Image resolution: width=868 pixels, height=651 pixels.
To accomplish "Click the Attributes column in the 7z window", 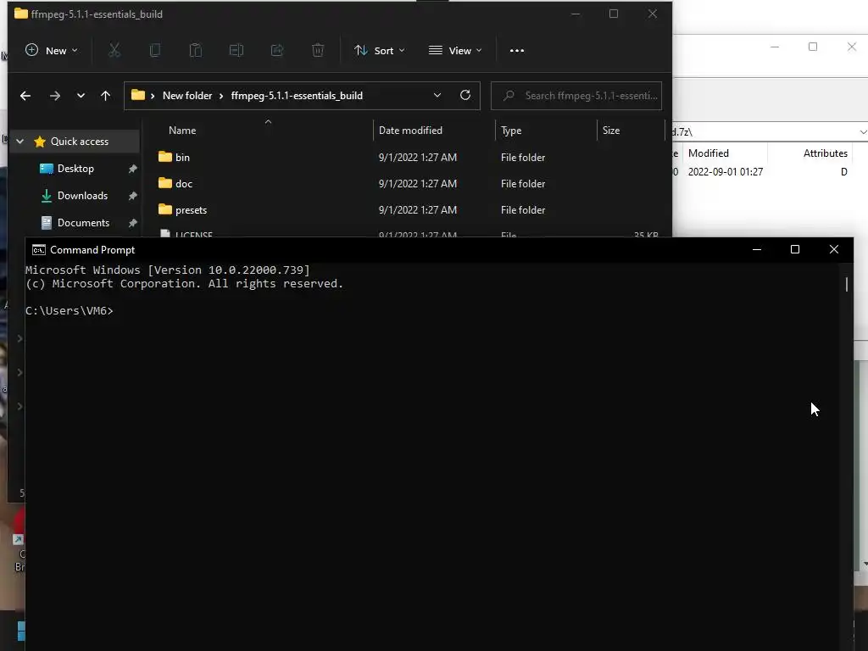I will [x=826, y=153].
